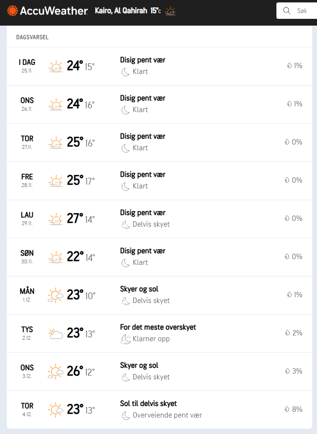Click the mostly cloudy icon for TYS 2.12.
Viewport: 317px width, 434px height.
pos(56,333)
